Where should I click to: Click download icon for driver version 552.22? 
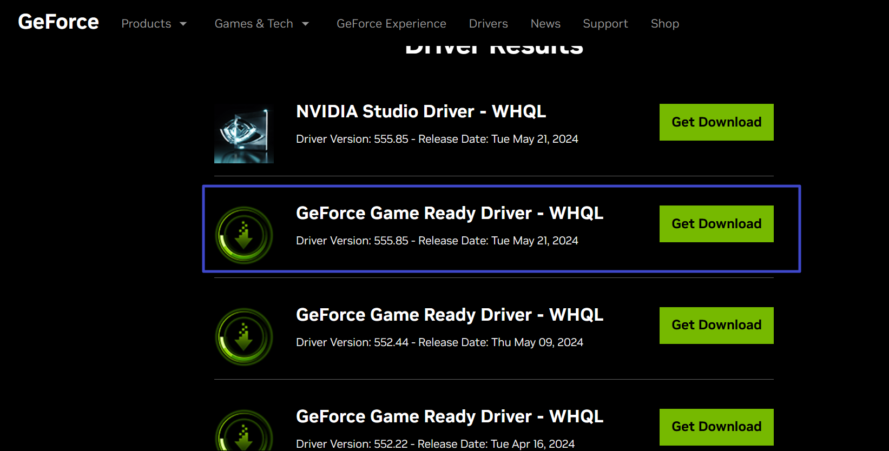(244, 433)
